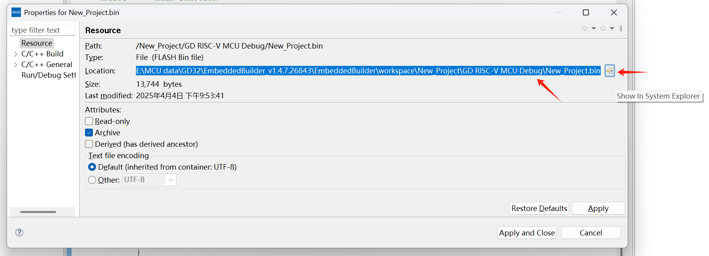Screen dimensions: 709x256
Task: Expand the C/C++ Build tree node
Action: pos(16,54)
